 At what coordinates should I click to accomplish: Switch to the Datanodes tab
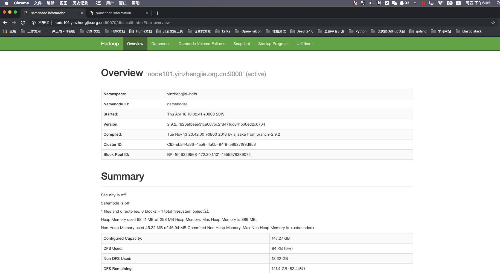click(161, 44)
